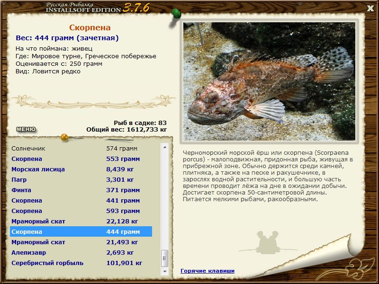The width and height of the screenshot is (379, 284).
Task: Select Серебристый горбыль 101,901 кг entry
Action: click(x=81, y=263)
